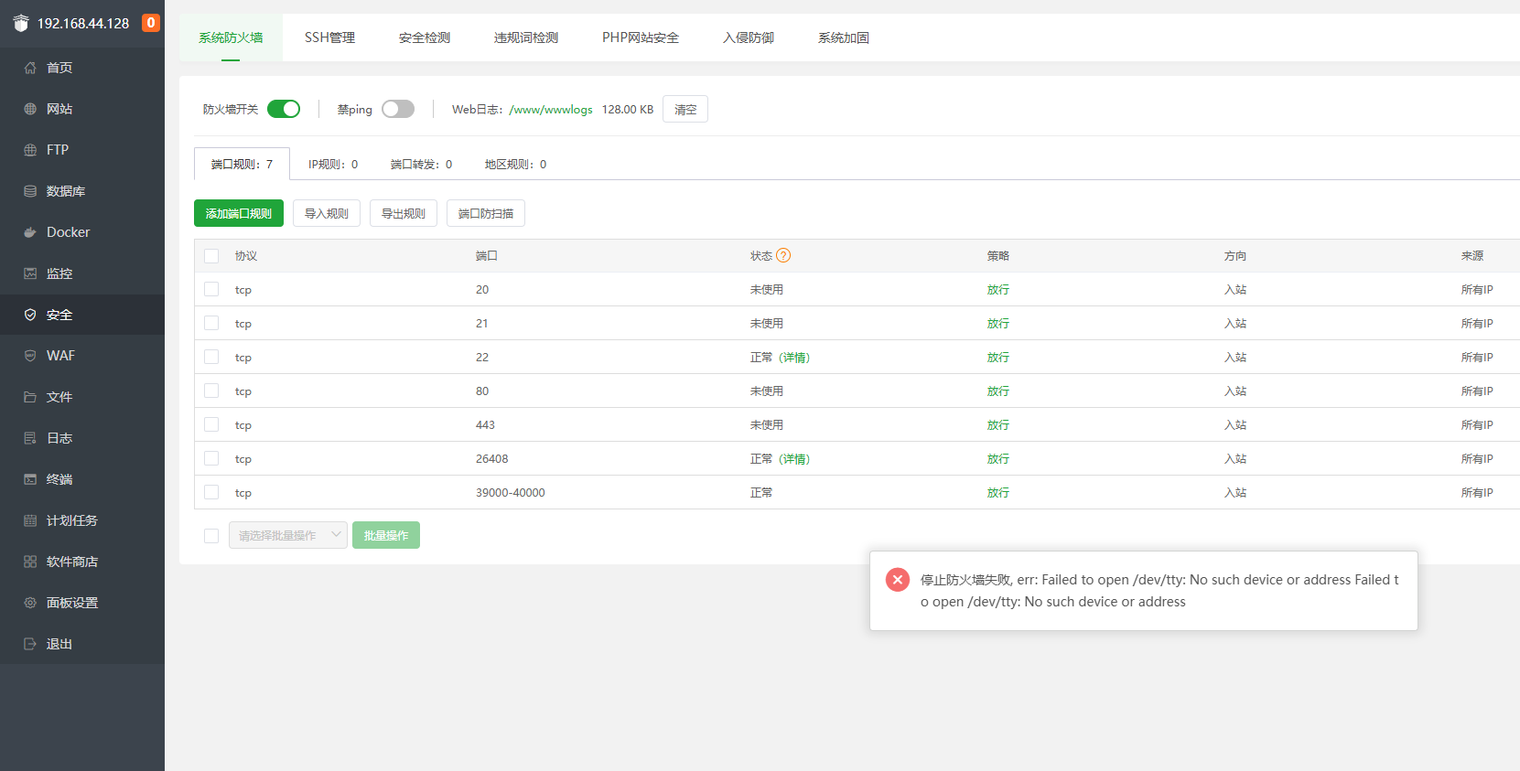Check the checkbox for port 21 row
Viewport: 1520px width, 771px height.
[x=211, y=323]
